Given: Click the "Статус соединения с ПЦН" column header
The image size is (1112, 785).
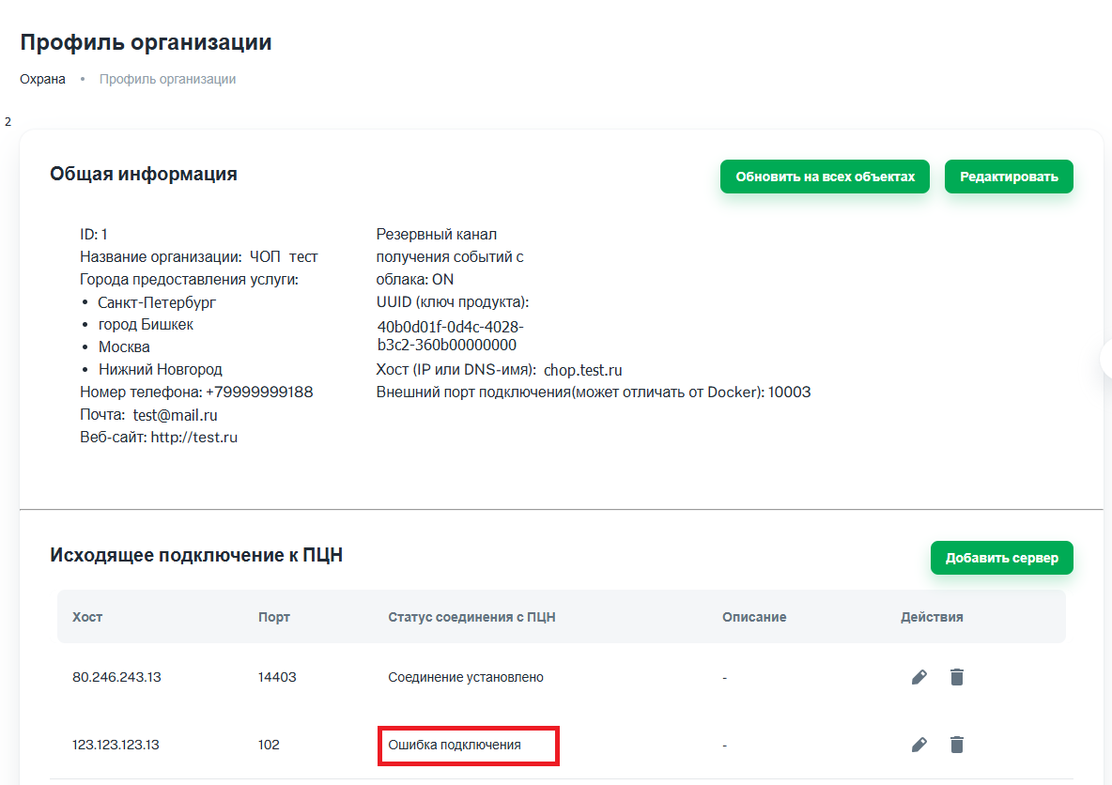Looking at the screenshot, I should (x=471, y=617).
